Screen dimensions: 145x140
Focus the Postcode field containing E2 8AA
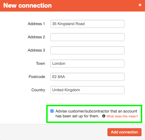(x=87, y=77)
